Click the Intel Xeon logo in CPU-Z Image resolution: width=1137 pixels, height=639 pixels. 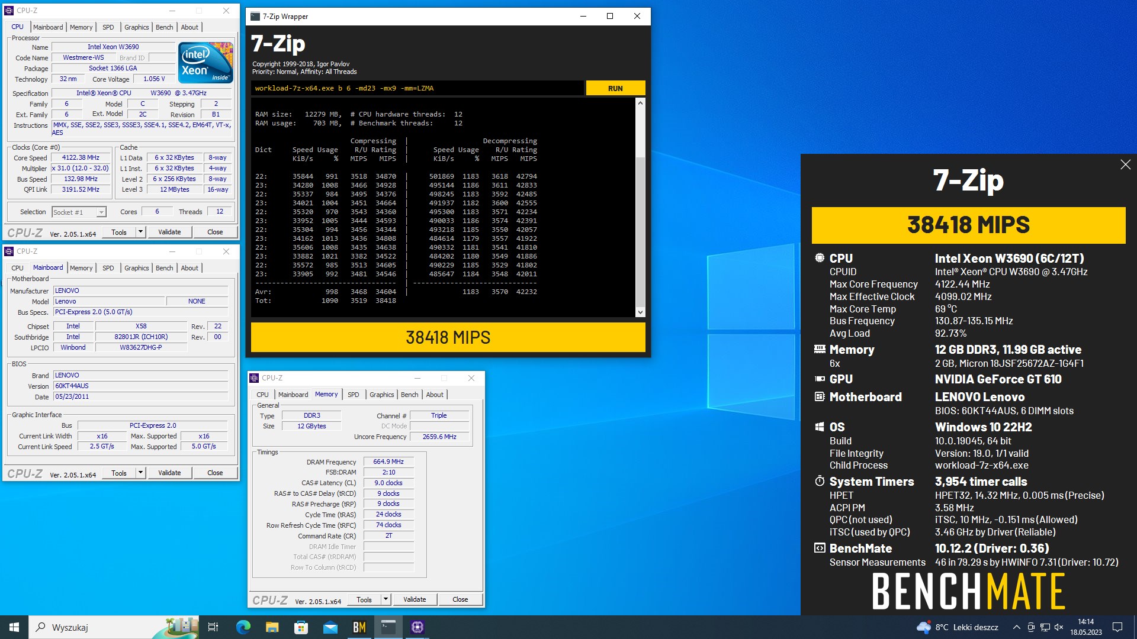[x=205, y=63]
